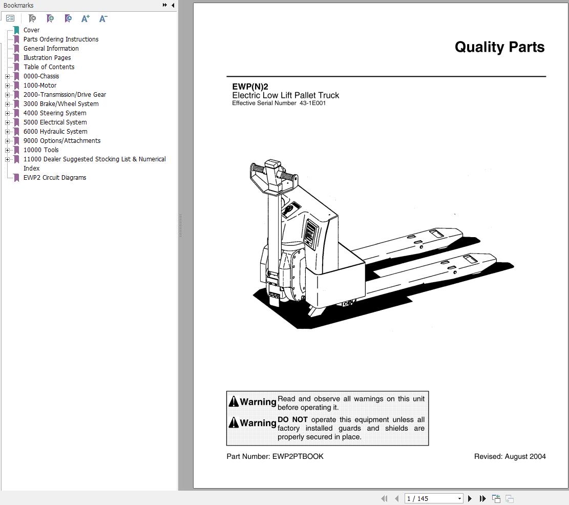This screenshot has width=569, height=505.
Task: Delete the selected bookmark
Action: [x=32, y=18]
